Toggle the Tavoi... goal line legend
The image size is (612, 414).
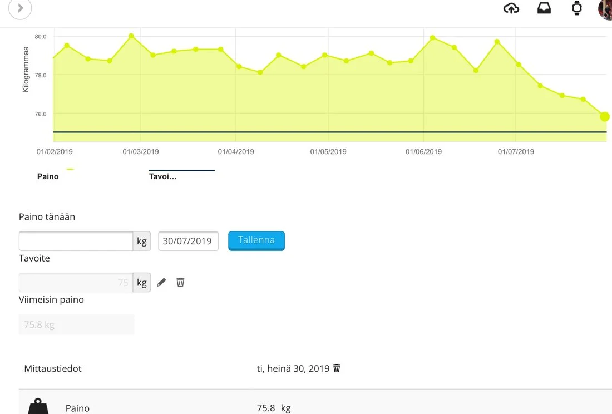pyautogui.click(x=162, y=176)
